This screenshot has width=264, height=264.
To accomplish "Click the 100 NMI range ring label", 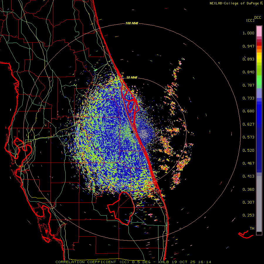I will 132,23.
